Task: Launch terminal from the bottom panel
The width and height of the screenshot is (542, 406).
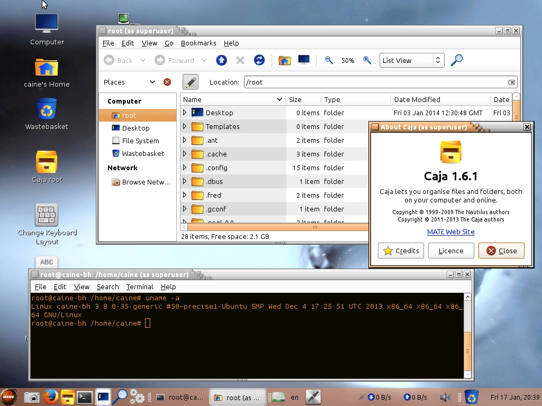Action: pyautogui.click(x=84, y=398)
